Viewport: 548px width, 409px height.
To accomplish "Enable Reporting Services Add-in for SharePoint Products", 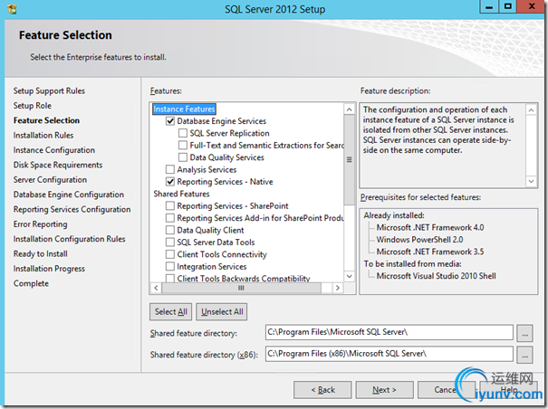I will (x=170, y=218).
